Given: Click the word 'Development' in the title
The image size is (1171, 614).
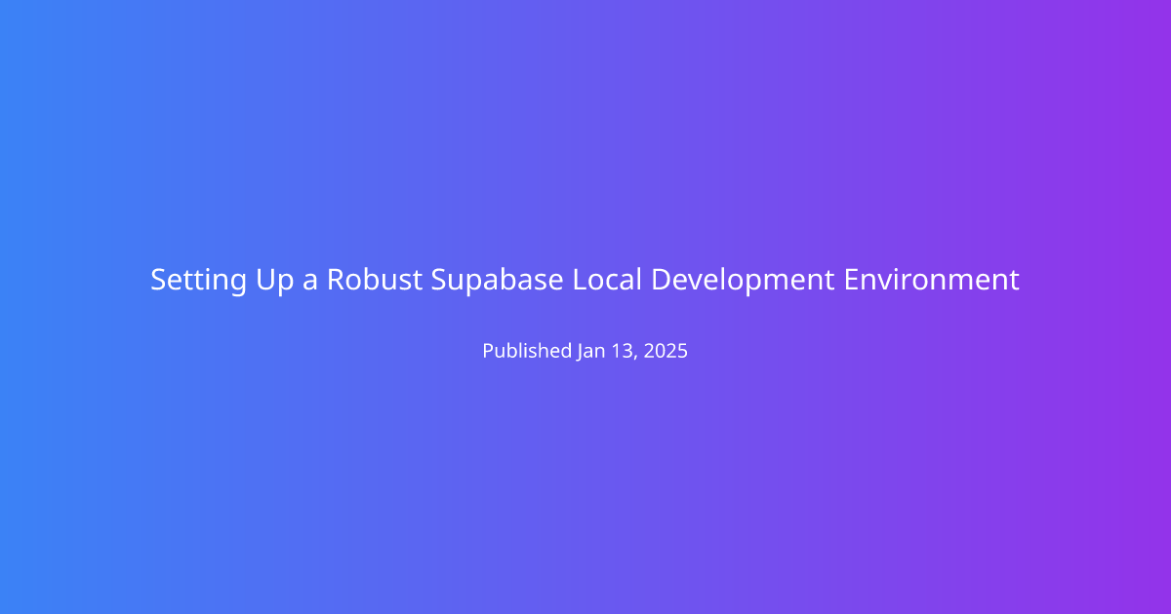Looking at the screenshot, I should click(743, 281).
